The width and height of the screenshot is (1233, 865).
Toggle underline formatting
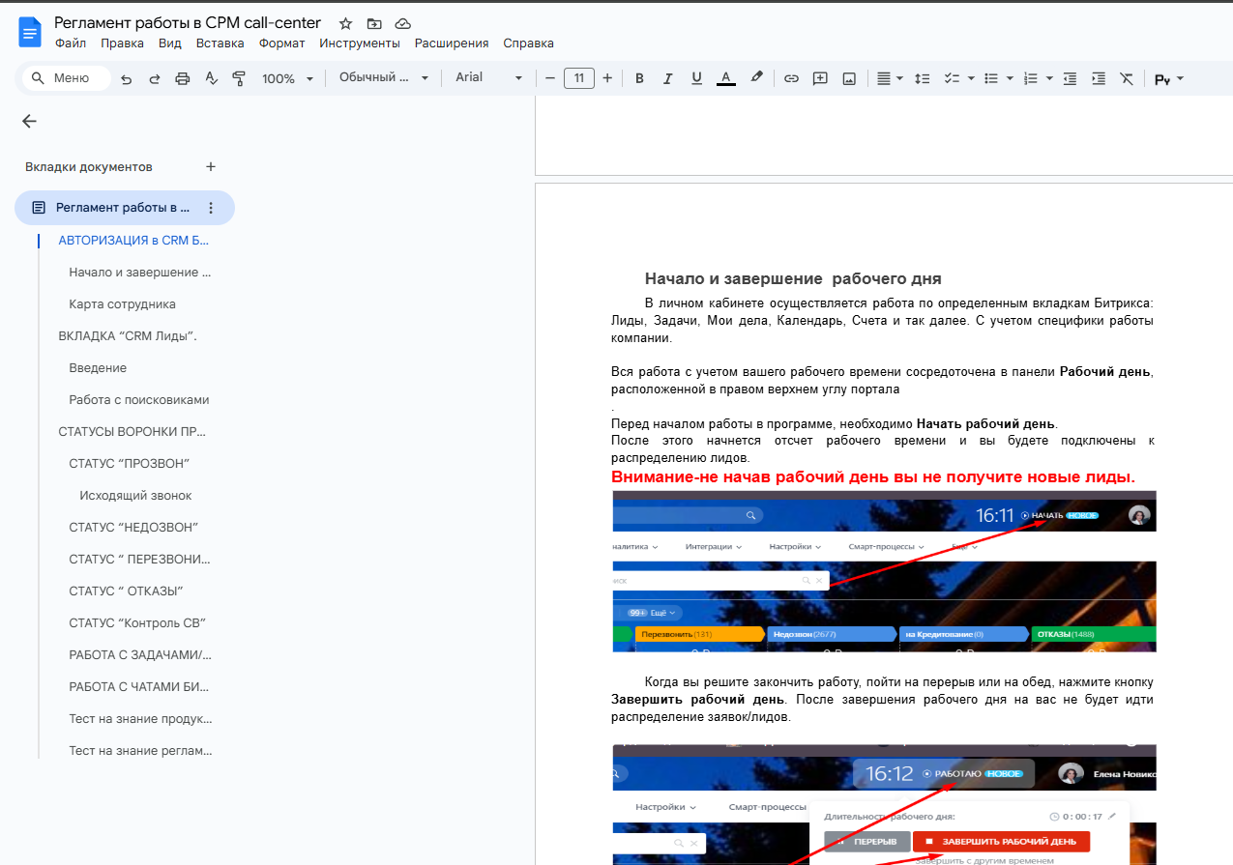pyautogui.click(x=696, y=78)
